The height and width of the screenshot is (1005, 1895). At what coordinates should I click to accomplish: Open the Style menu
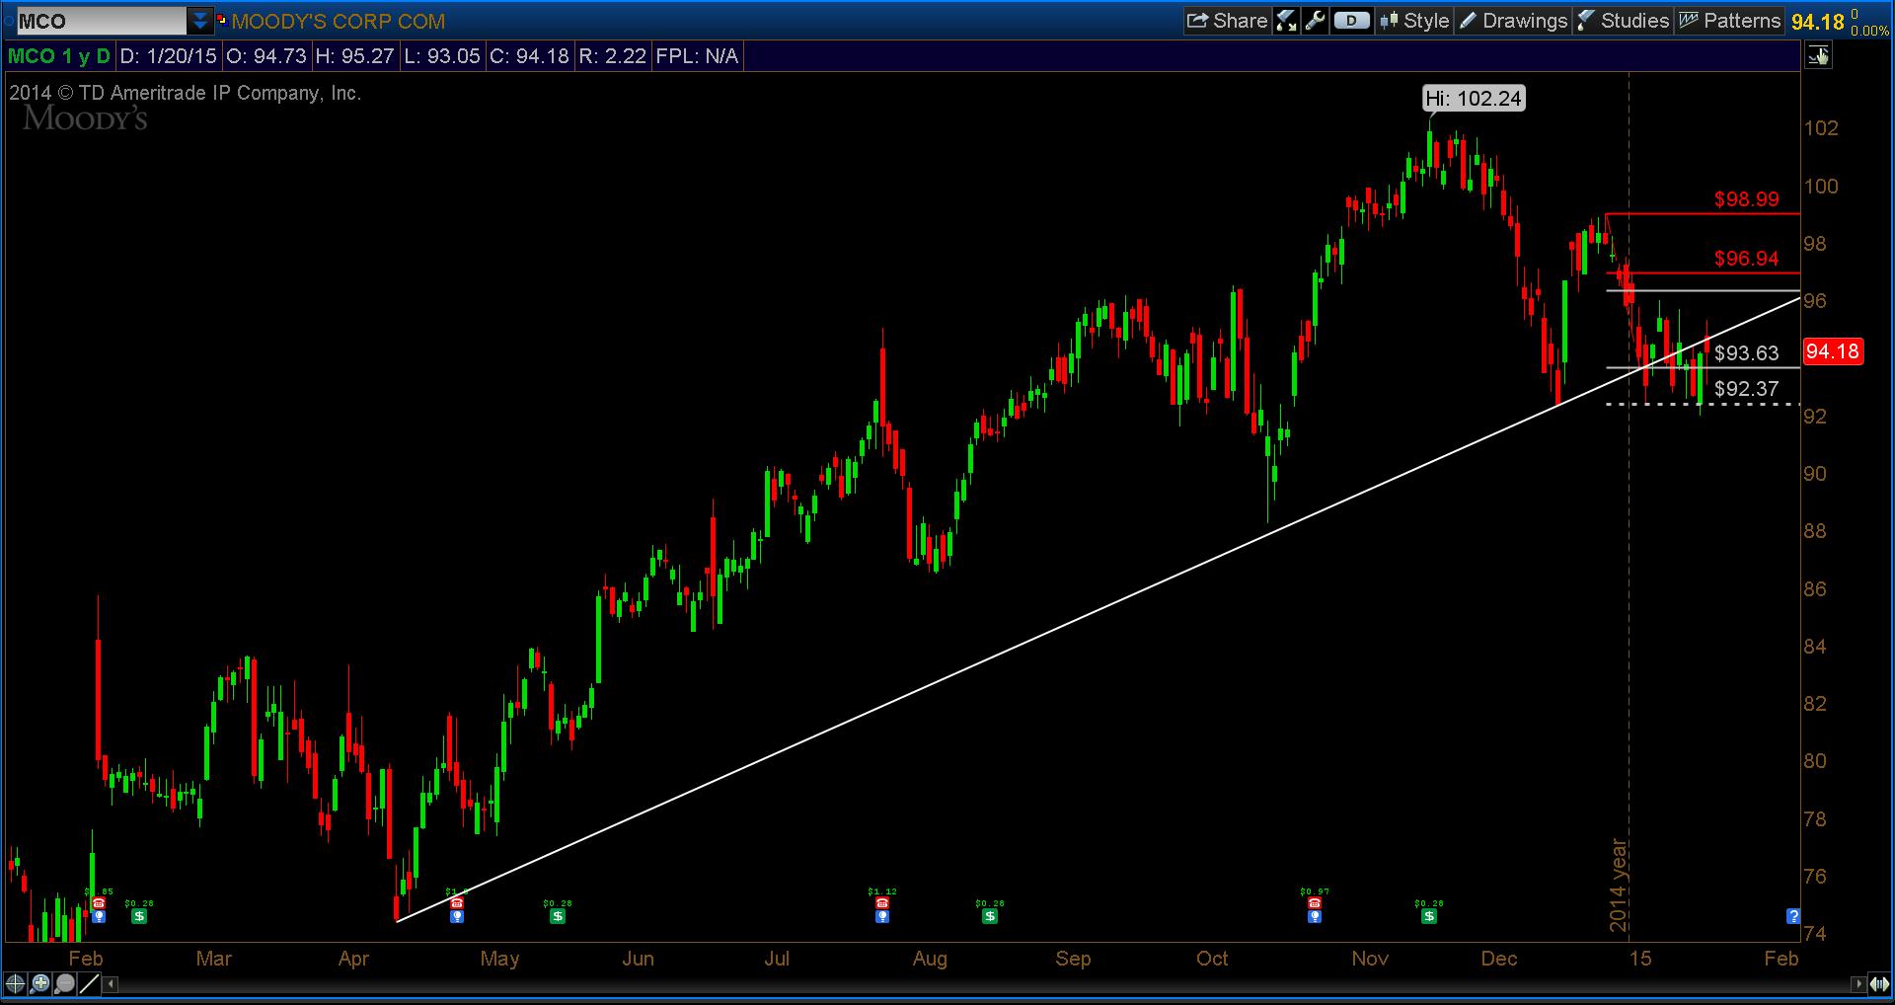pyautogui.click(x=1414, y=21)
